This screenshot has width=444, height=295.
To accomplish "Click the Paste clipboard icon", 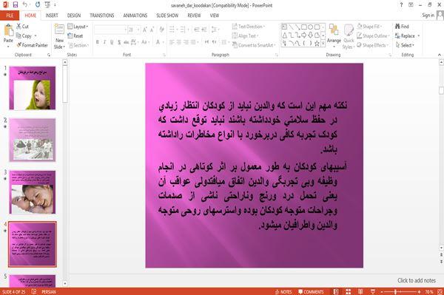I will coord(8,30).
